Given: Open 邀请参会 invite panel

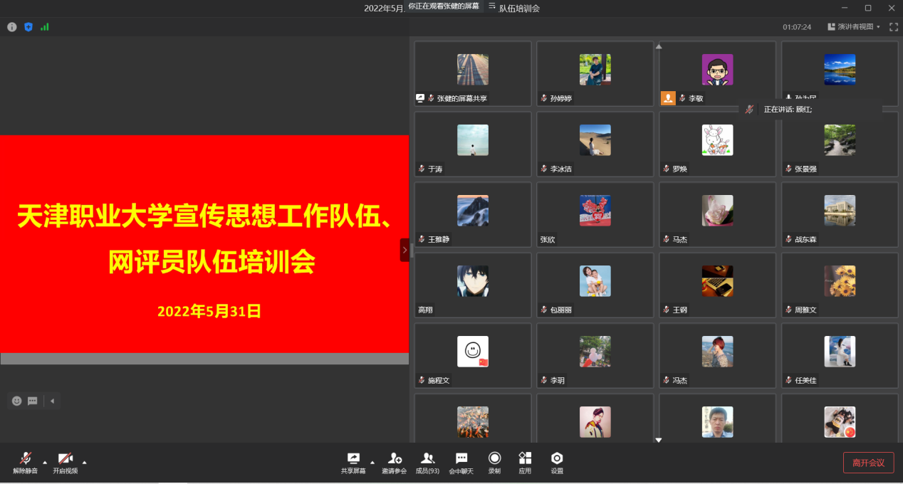Looking at the screenshot, I should tap(394, 463).
